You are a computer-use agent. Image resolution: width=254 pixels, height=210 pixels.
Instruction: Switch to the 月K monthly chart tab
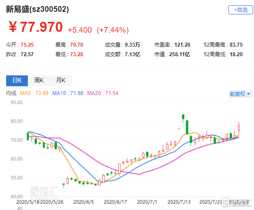[60, 81]
